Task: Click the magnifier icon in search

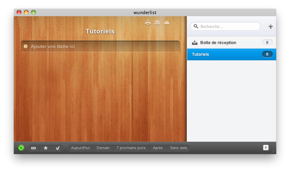Action: (196, 26)
